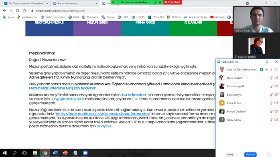Viewport: 280px width, 157px height.
Task: Unmute Eda Karagedik's microphone in the list
Action: pos(271,86)
